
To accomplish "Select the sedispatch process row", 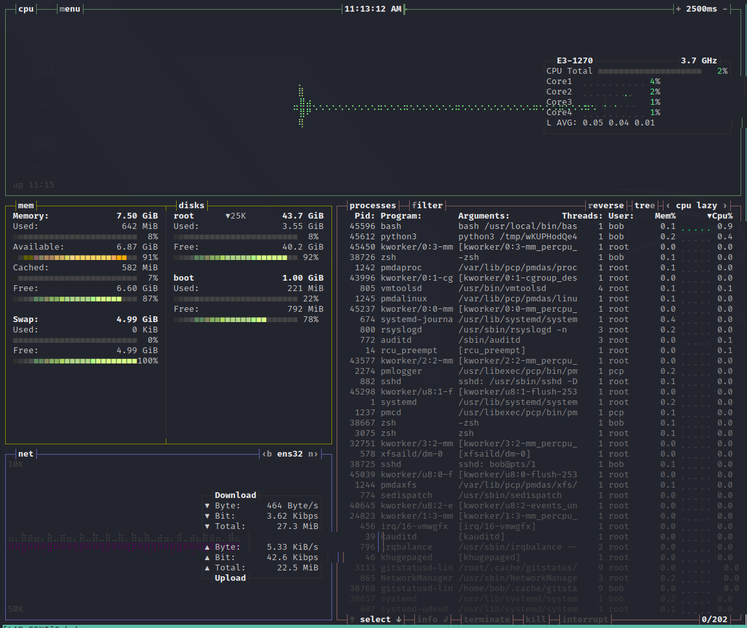I will 541,495.
